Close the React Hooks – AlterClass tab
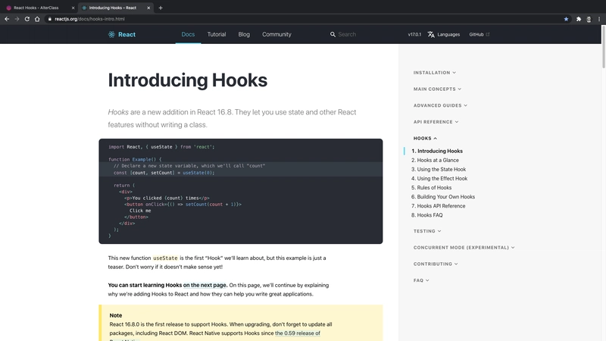Screen dimensions: 606x341 tap(73, 8)
